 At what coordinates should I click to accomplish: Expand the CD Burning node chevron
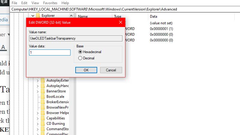click(x=38, y=124)
